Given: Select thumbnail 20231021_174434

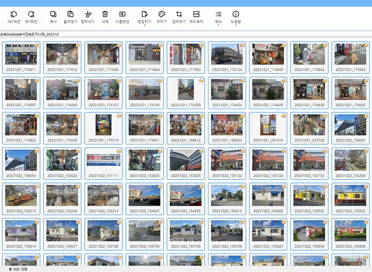Looking at the screenshot, I should [x=227, y=93].
